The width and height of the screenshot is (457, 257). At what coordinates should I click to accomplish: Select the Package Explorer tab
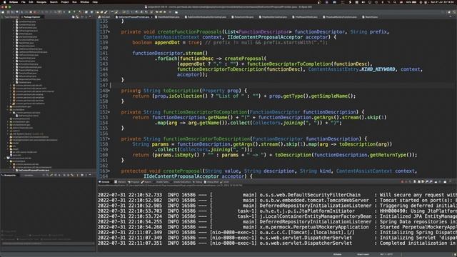click(x=31, y=17)
